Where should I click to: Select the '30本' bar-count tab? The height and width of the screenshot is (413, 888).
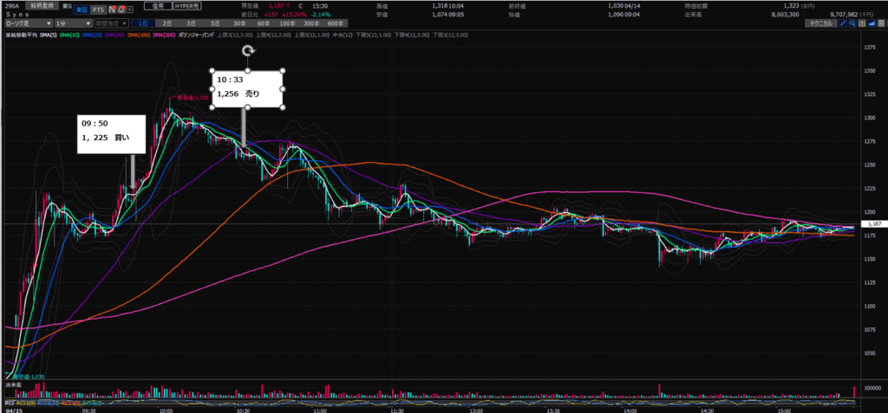239,23
